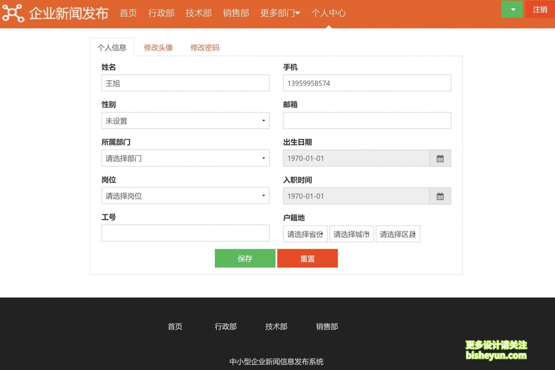Click the green user dropdown icon in header
Screen dimensions: 555x370
pos(512,9)
